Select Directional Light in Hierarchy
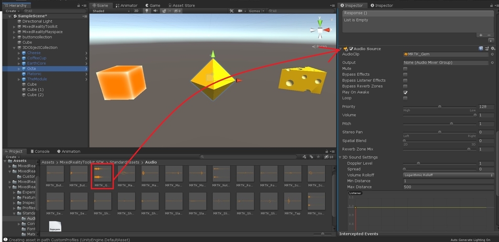 (37, 21)
